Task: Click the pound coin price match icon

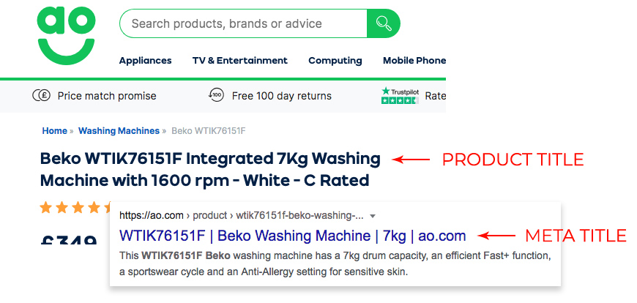Action: pyautogui.click(x=41, y=96)
